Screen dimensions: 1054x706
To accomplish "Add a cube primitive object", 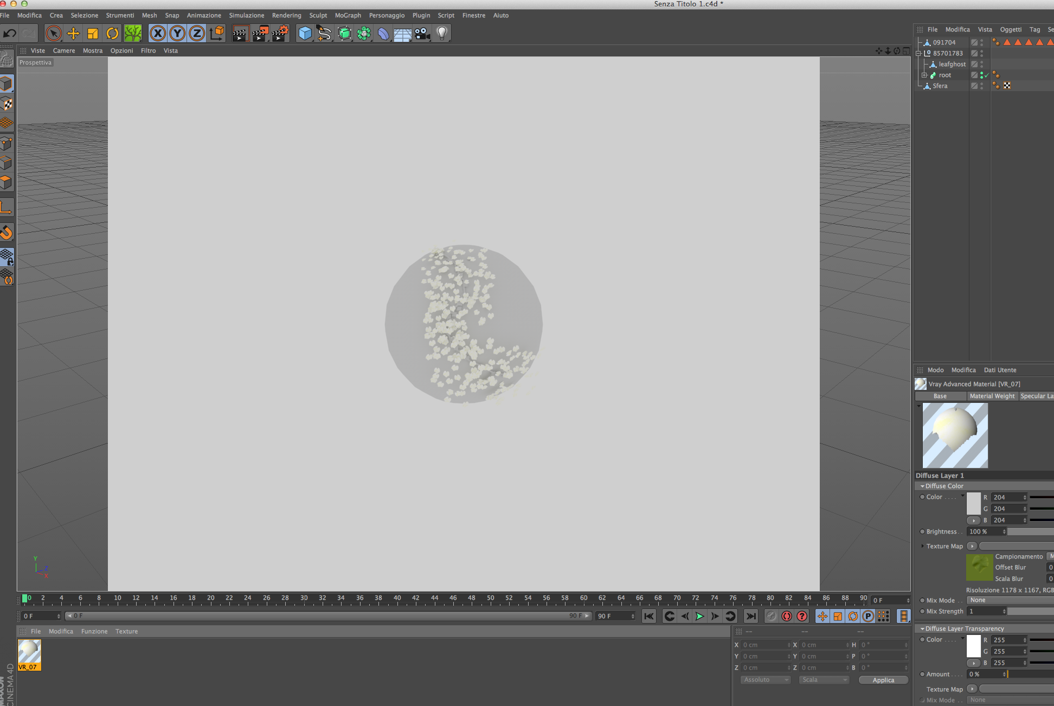I will [x=305, y=34].
